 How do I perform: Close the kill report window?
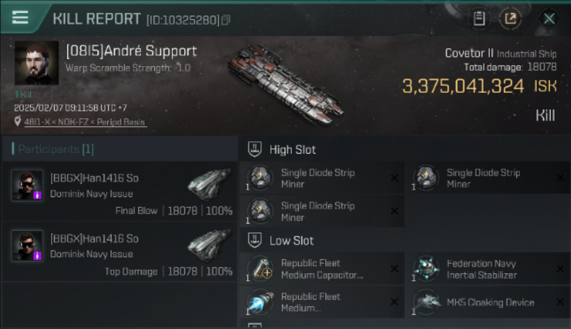(x=549, y=19)
